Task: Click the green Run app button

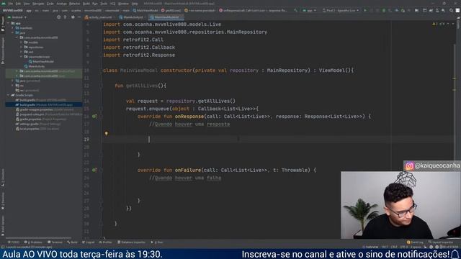Action: 365,11
